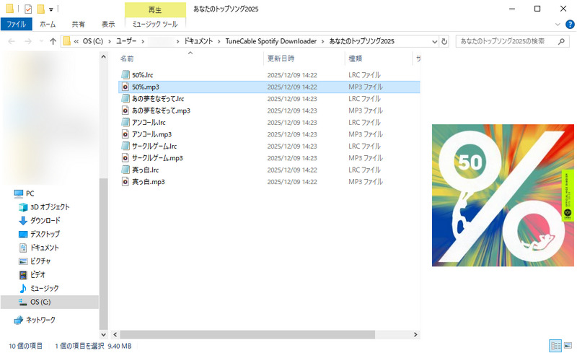Select the 50%.mp3 file icon
This screenshot has width=577, height=353.
click(125, 87)
